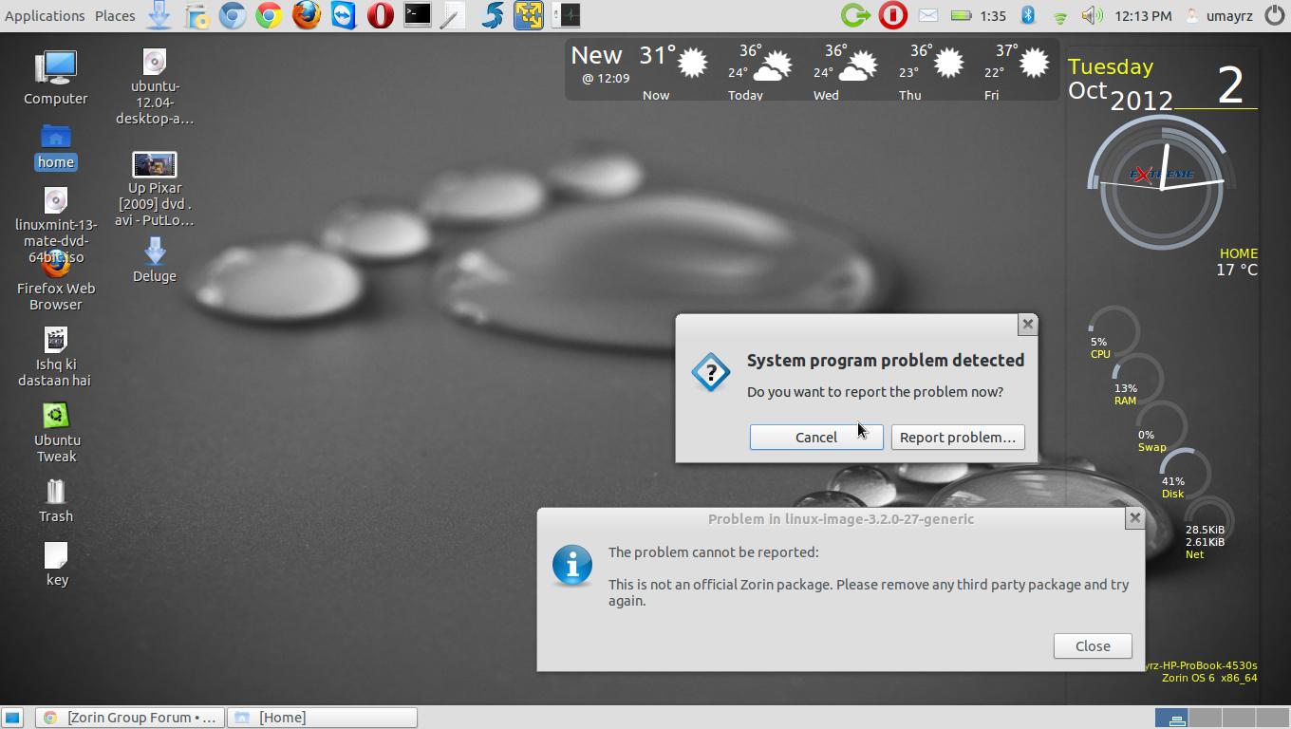Click the Bluetooth indicator icon
The image size is (1291, 729).
pos(1028,15)
